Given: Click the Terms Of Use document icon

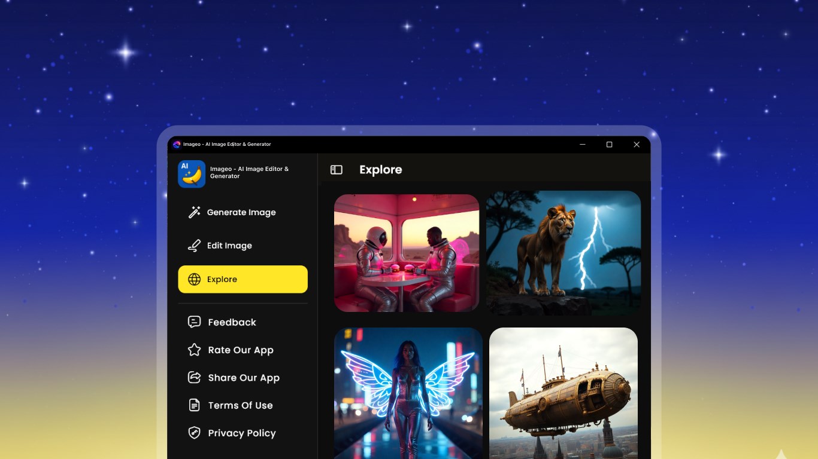Looking at the screenshot, I should click(x=194, y=405).
